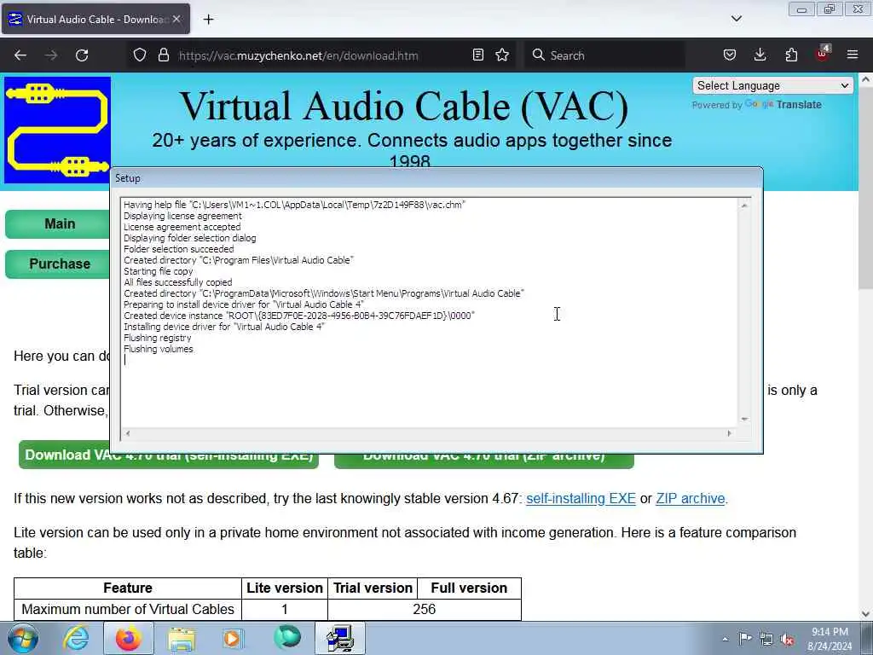Click the 'Flushing registry' log line
Image resolution: width=873 pixels, height=655 pixels.
tap(157, 338)
